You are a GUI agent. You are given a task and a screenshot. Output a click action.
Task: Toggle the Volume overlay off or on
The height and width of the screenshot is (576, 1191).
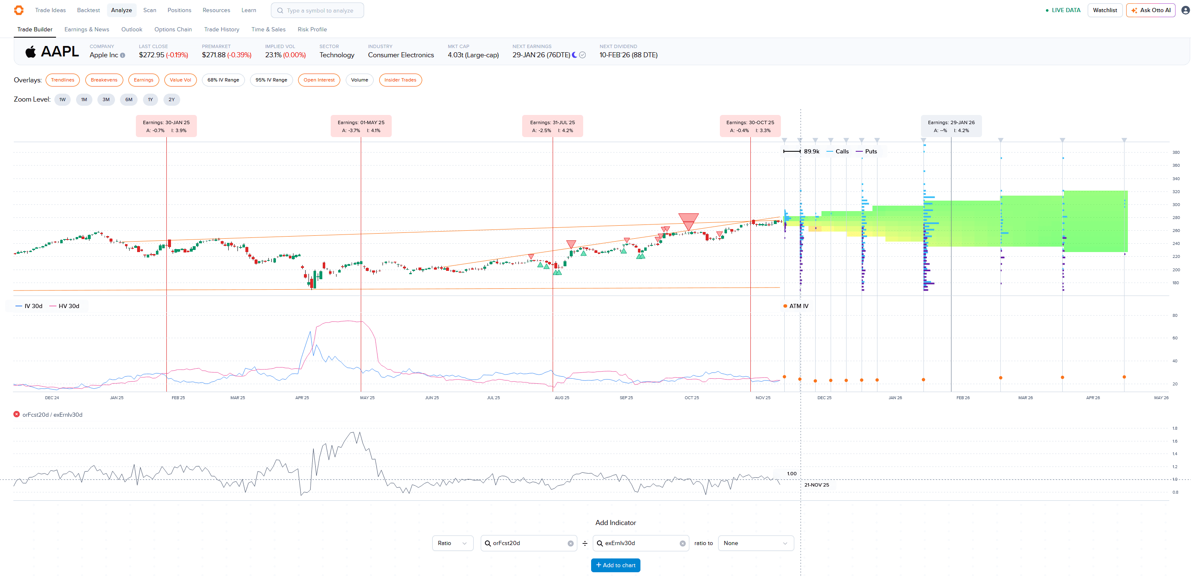359,80
